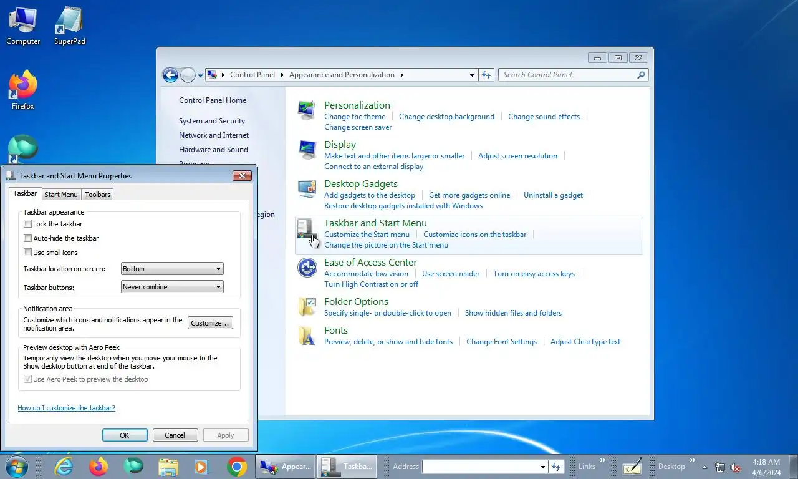Open Network and Internet category
Image resolution: width=798 pixels, height=479 pixels.
[214, 135]
